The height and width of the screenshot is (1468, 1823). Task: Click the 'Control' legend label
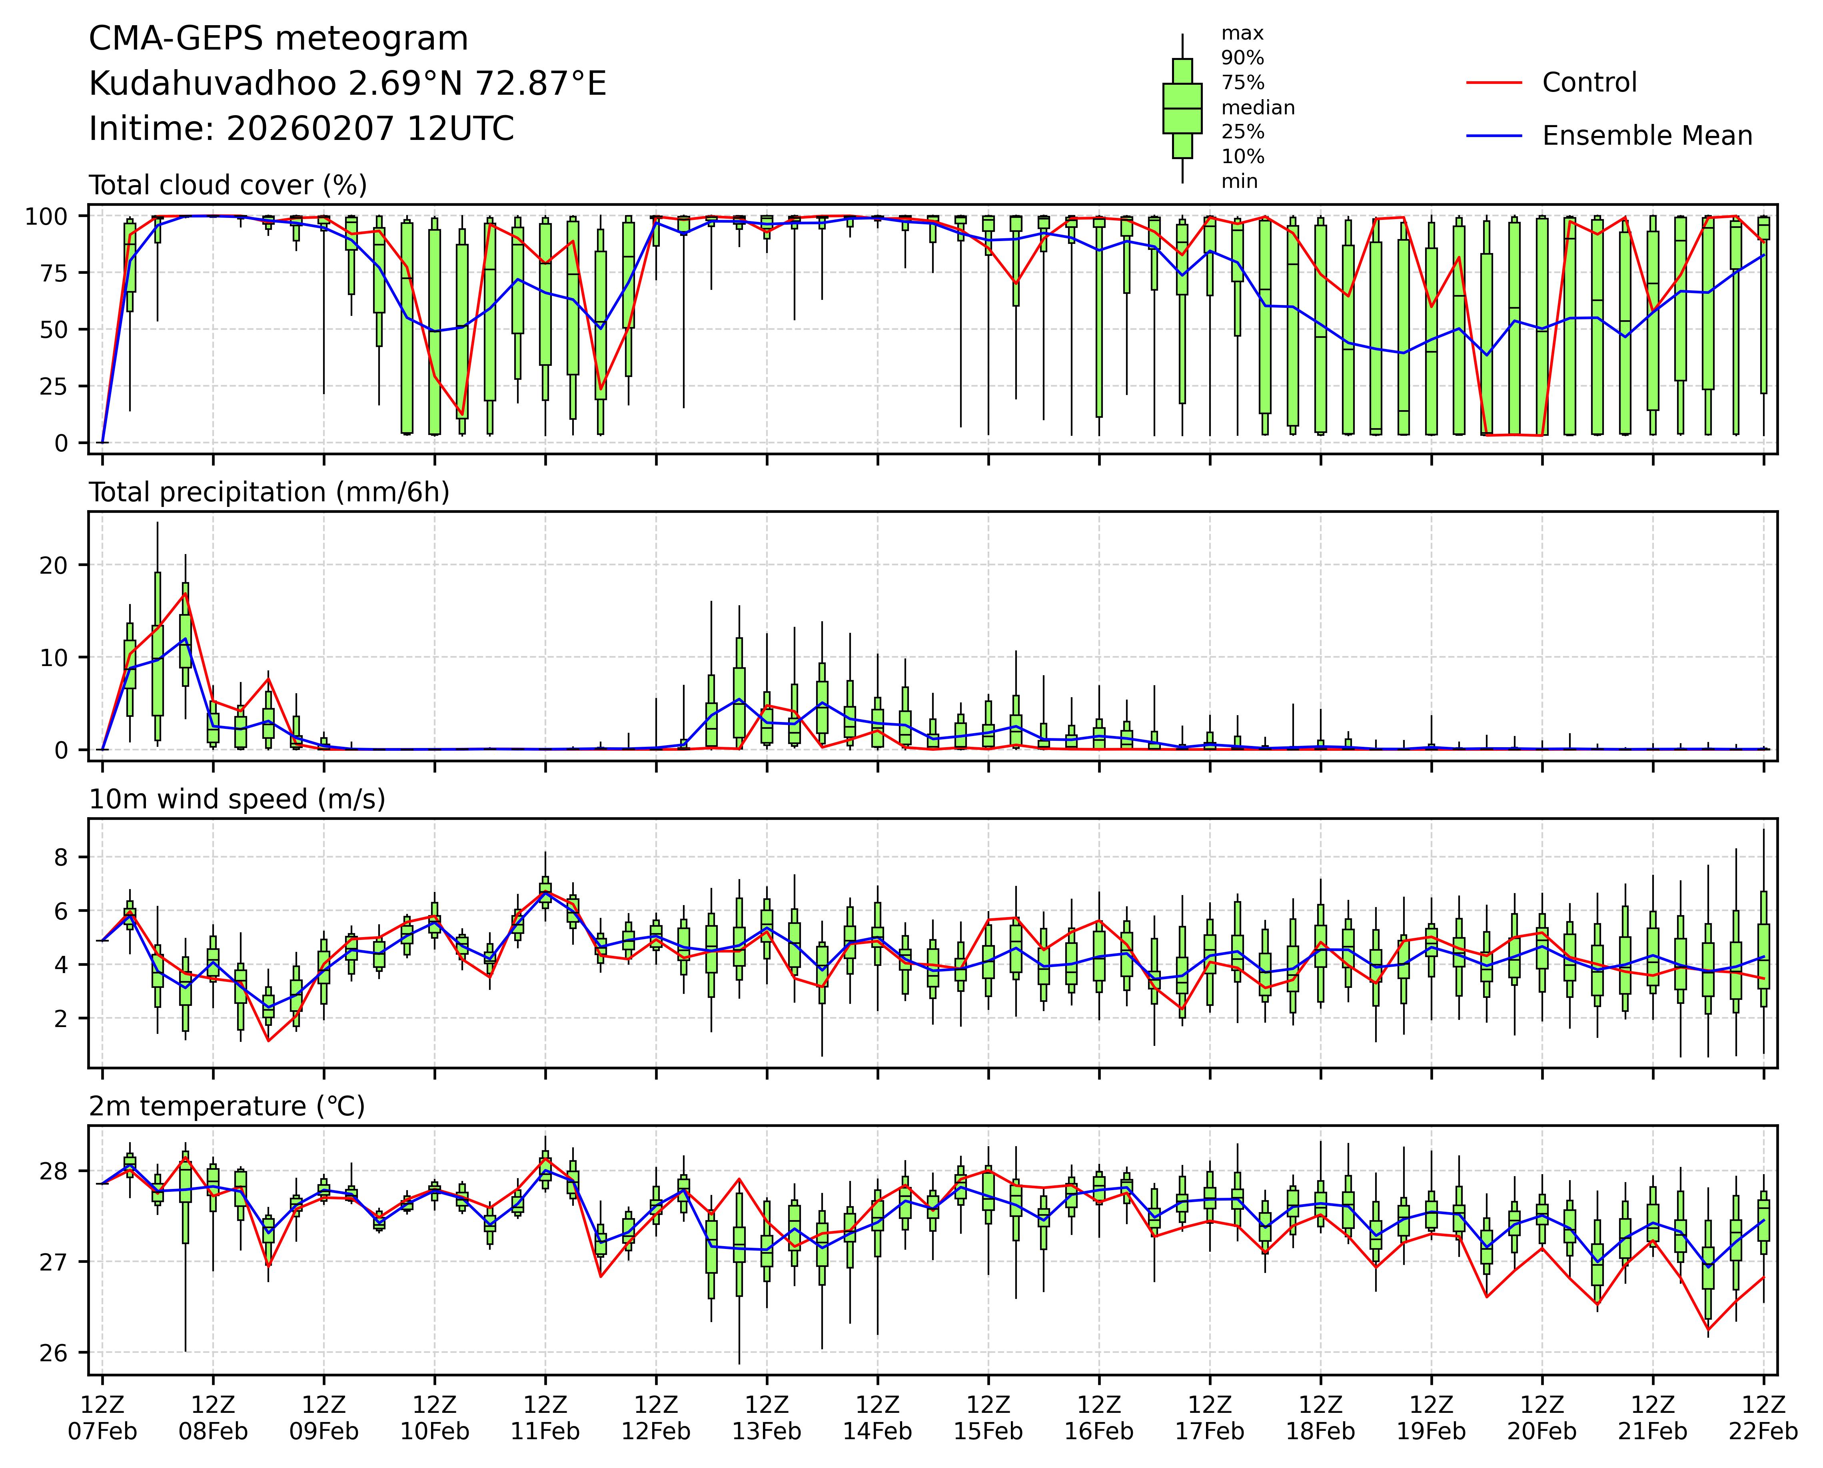[x=1589, y=83]
